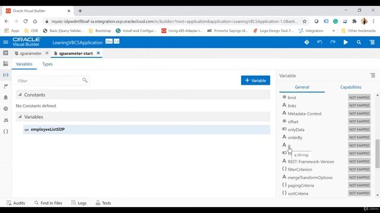Select the Variables (x) sidebar icon
Screen dimensions: 380x213
point(5,75)
